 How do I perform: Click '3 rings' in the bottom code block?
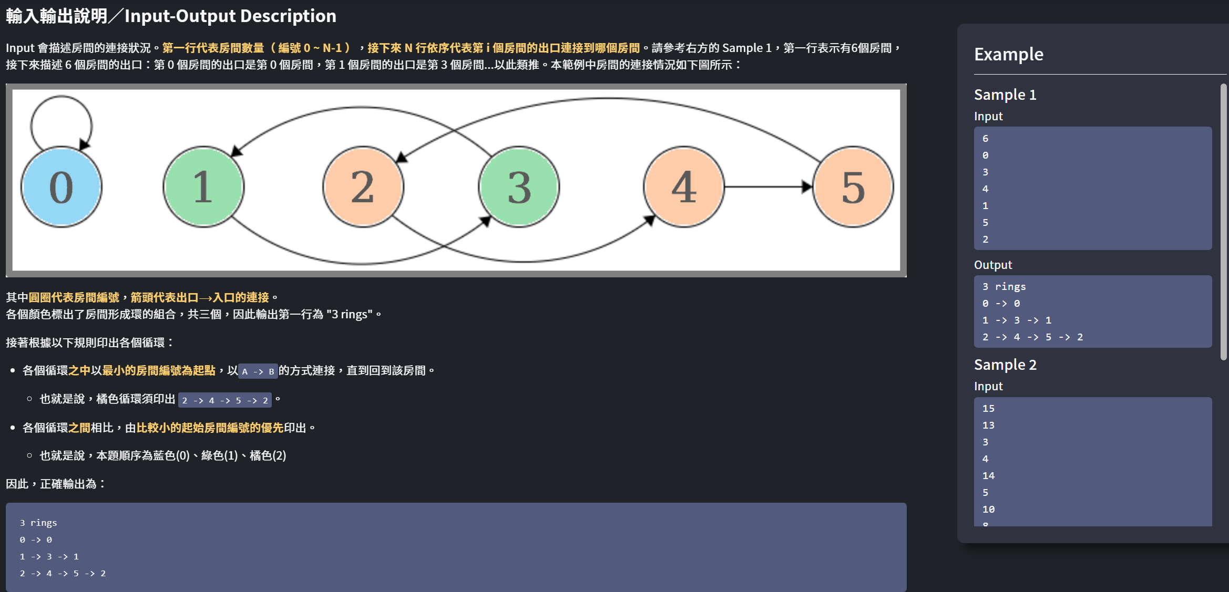[x=38, y=523]
